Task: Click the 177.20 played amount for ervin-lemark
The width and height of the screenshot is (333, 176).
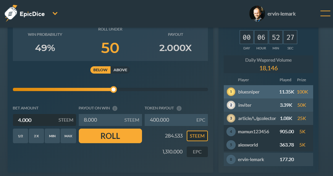Action: [x=287, y=159]
